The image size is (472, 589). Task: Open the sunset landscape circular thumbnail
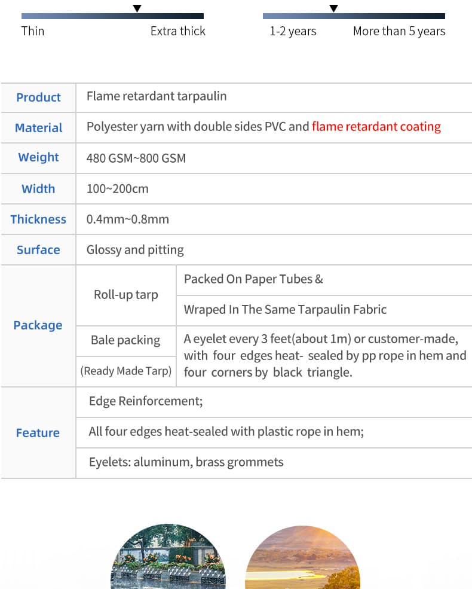(x=302, y=557)
